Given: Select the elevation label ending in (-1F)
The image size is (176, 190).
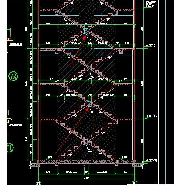Looking at the screenshot, I should click(x=152, y=116).
